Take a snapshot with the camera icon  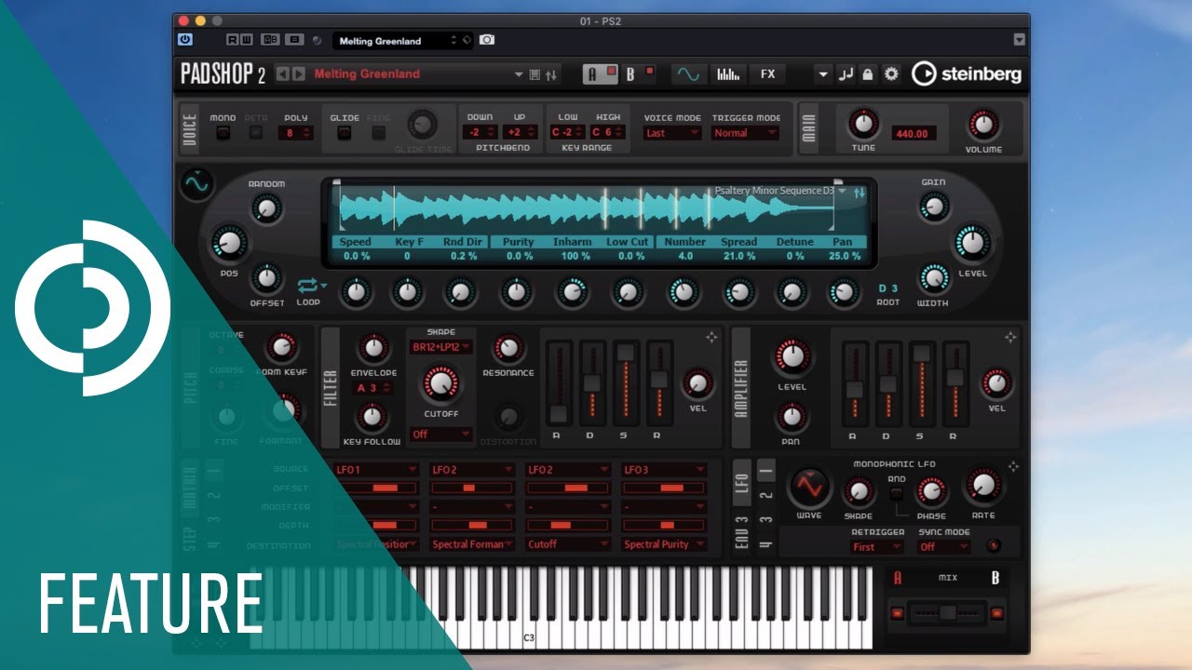pyautogui.click(x=486, y=40)
